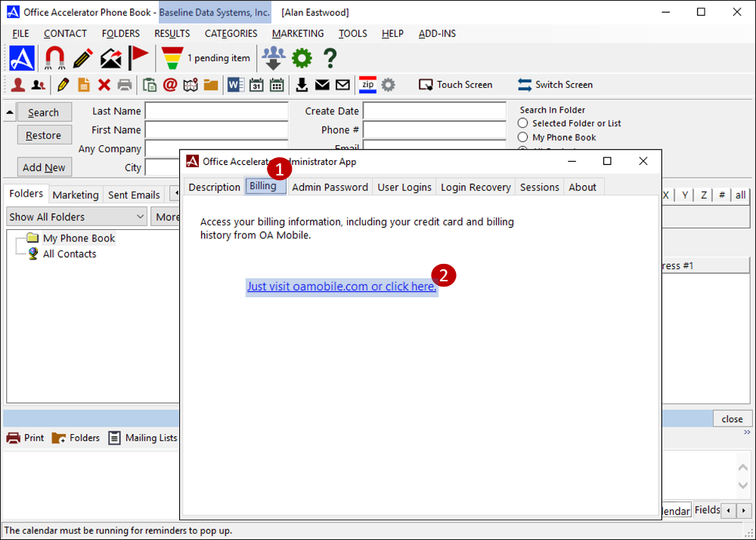Click the Mailing Lists button
This screenshot has height=540, width=756.
pos(143,438)
